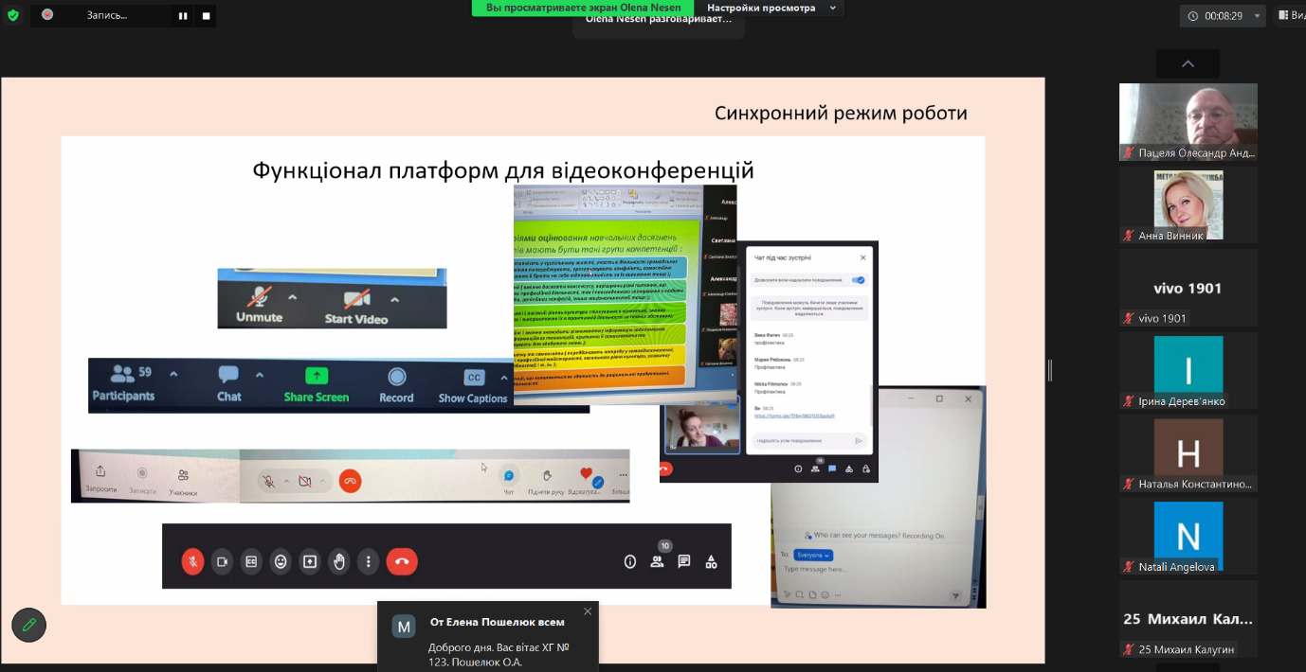1306x672 pixels.
Task: Open the Everyone recipient selector in chat
Action: pos(813,555)
